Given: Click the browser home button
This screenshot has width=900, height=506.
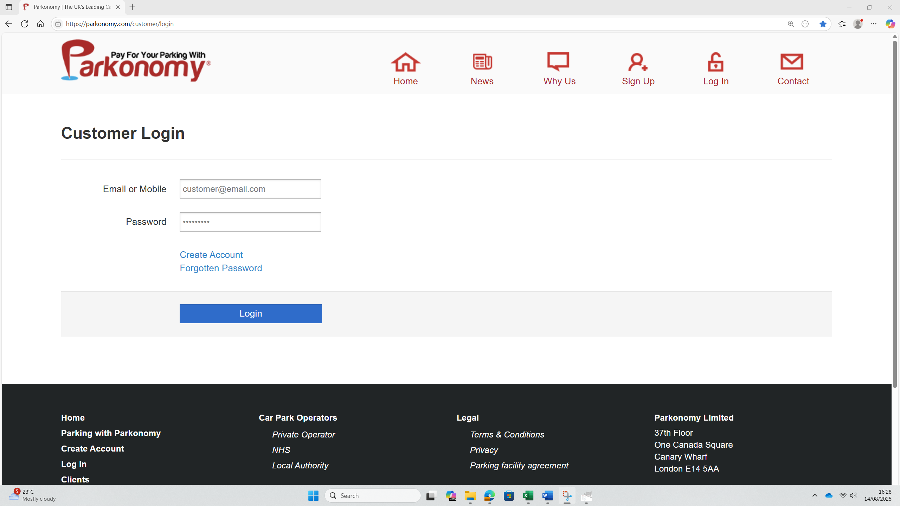Looking at the screenshot, I should tap(40, 24).
